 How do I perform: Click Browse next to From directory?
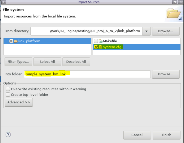click(166, 31)
